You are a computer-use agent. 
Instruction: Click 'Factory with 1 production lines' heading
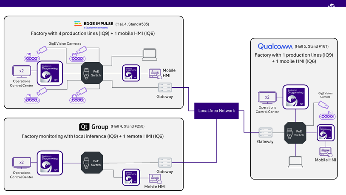294,58
